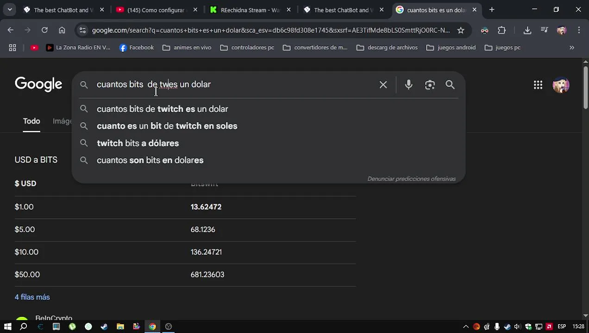Open descarg de archivos bookmark folder
The height and width of the screenshot is (333, 589).
tap(387, 47)
